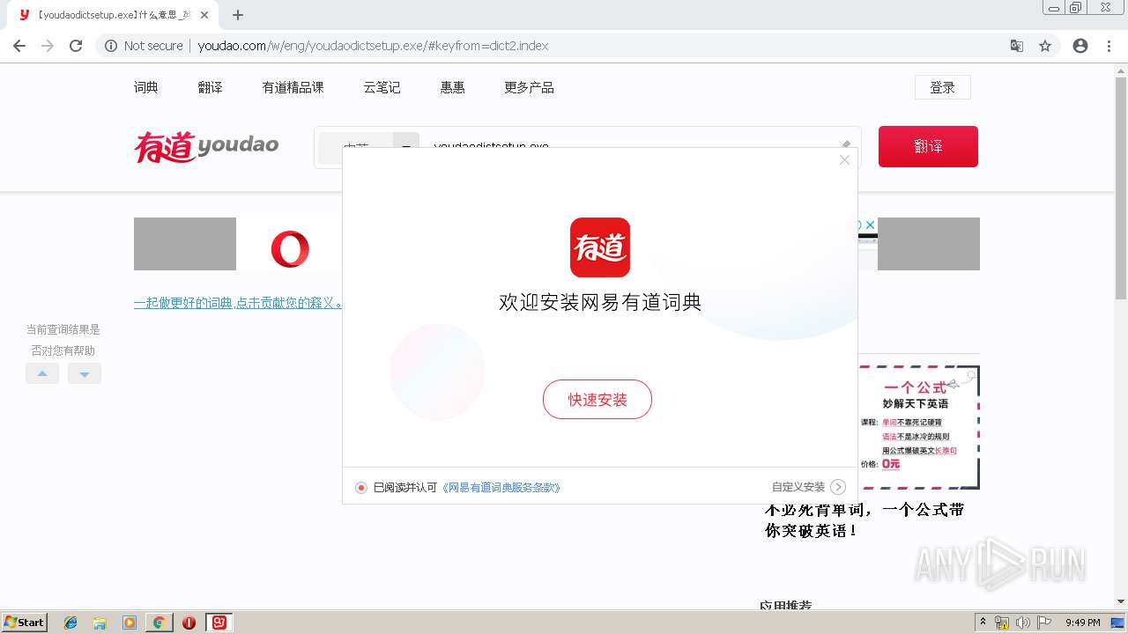Click the Google Translate icon in address bar
Viewport: 1128px width, 634px height.
[1017, 46]
